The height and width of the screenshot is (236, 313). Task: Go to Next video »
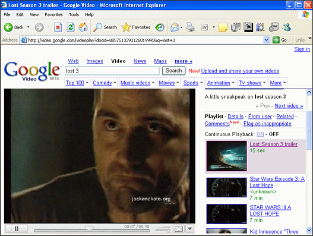coord(289,106)
